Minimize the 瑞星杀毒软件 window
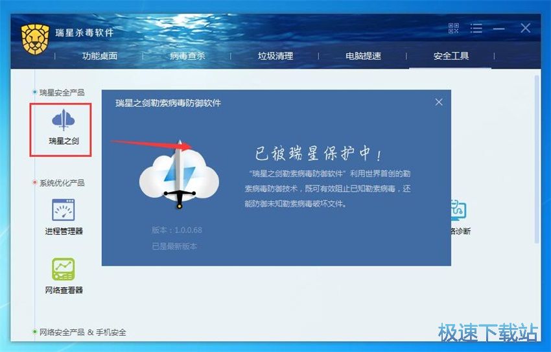Viewport: 551px width, 352px height. [x=499, y=29]
